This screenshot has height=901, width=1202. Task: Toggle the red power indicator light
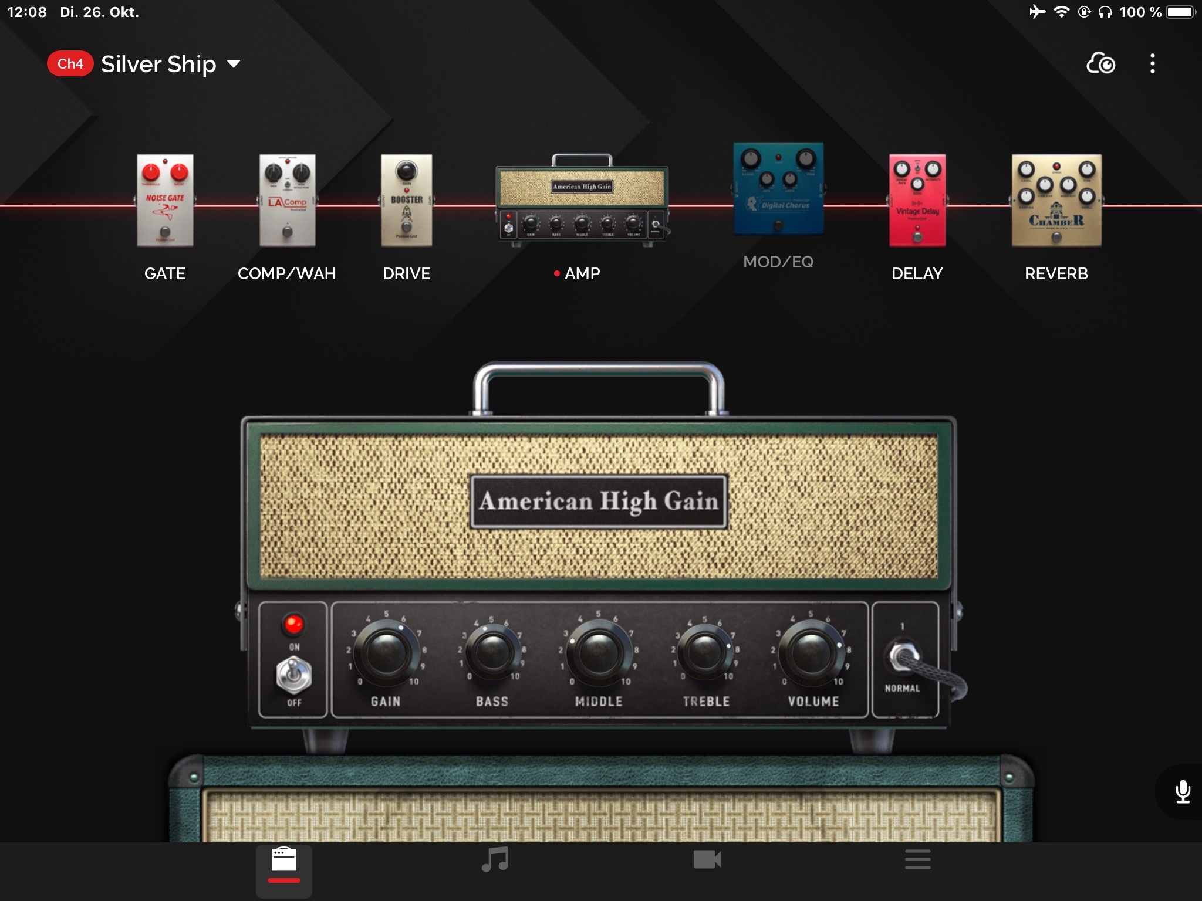tap(293, 624)
